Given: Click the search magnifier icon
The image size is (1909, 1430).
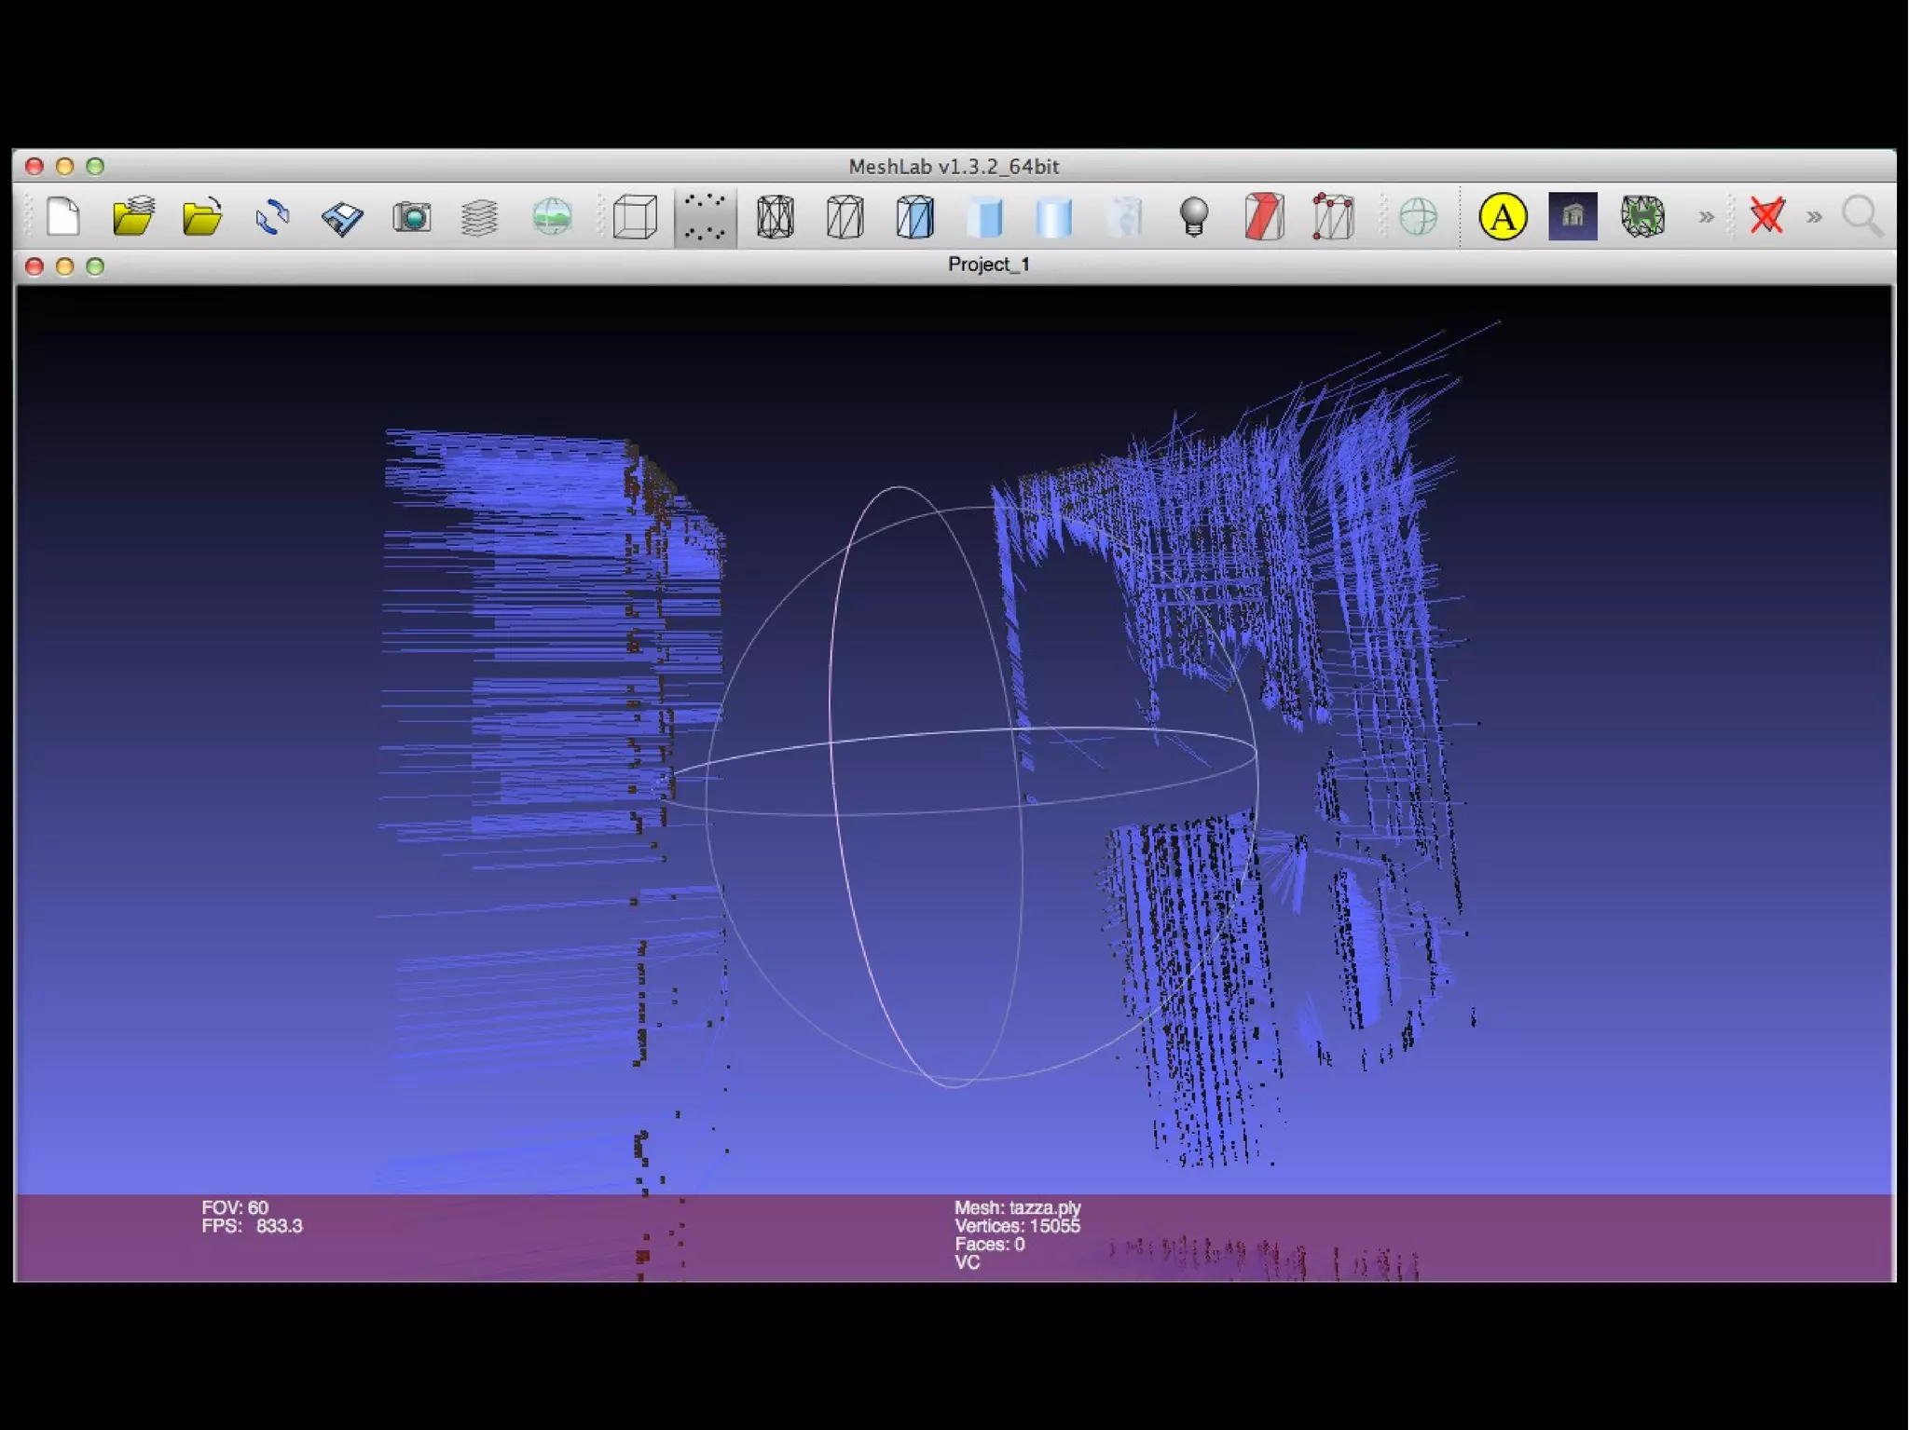Looking at the screenshot, I should (x=1861, y=217).
